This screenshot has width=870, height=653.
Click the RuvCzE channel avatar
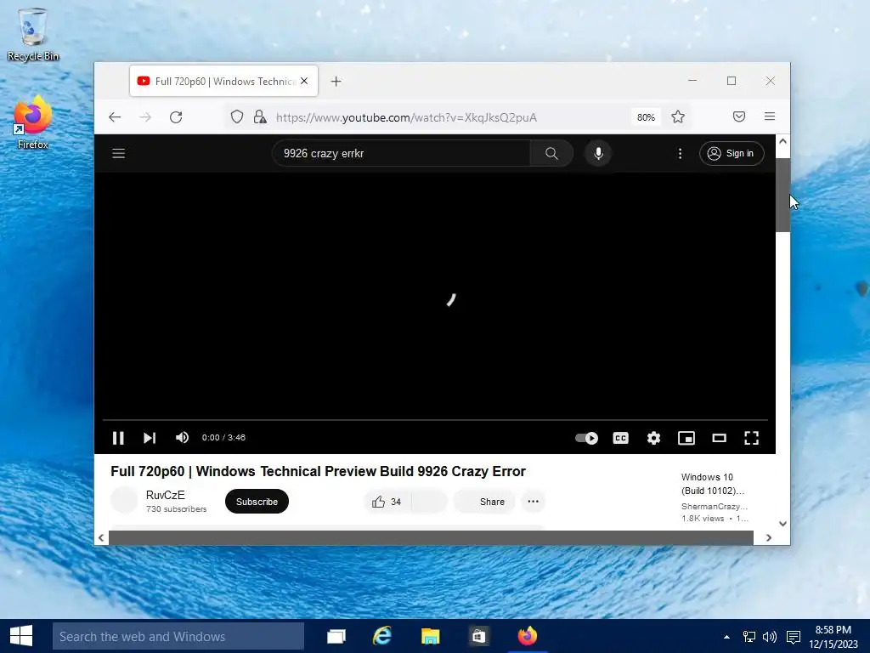coord(124,500)
